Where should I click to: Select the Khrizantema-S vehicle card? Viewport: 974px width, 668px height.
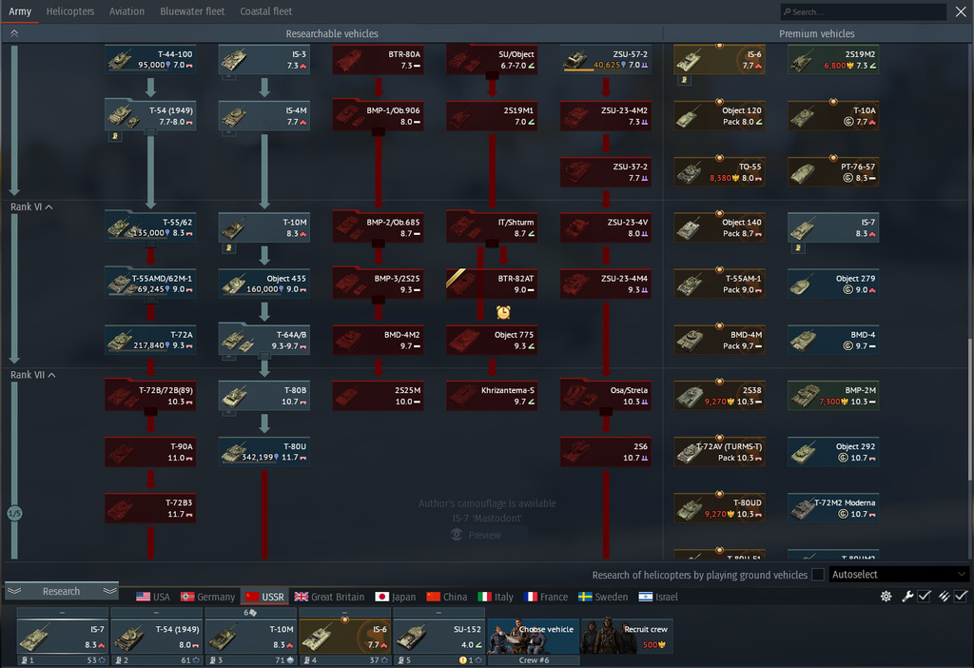(492, 396)
